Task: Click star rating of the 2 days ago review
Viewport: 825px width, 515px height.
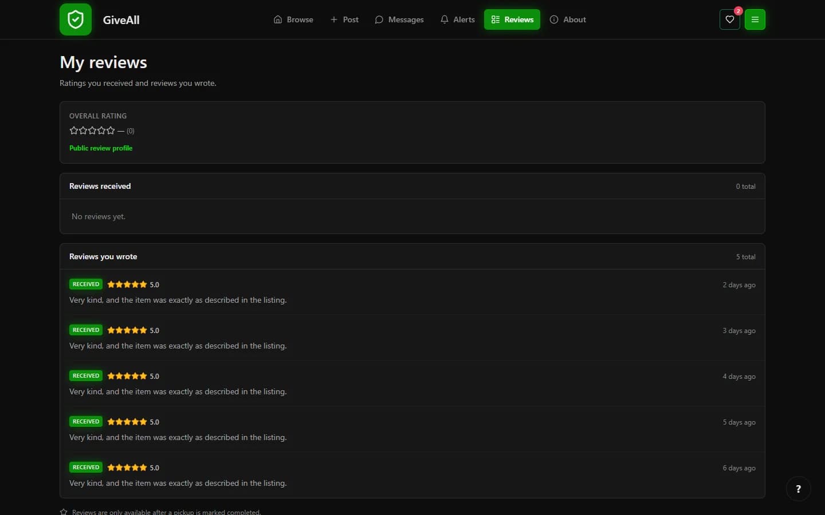Action: [127, 284]
